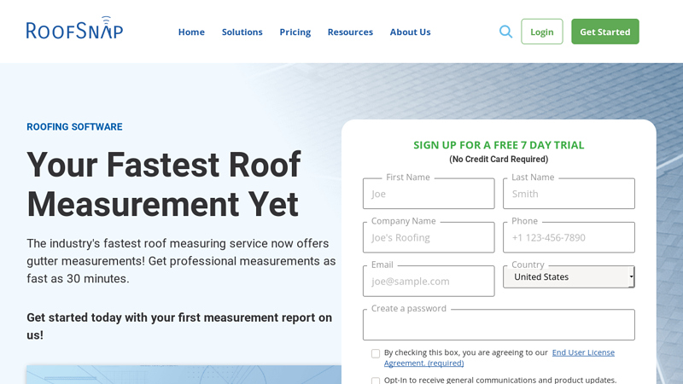Open the Pricing page
Viewport: 683px width, 384px height.
(295, 32)
